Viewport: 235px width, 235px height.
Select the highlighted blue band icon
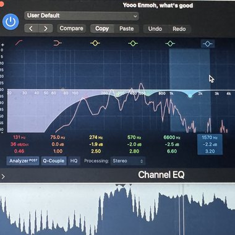click(x=208, y=44)
